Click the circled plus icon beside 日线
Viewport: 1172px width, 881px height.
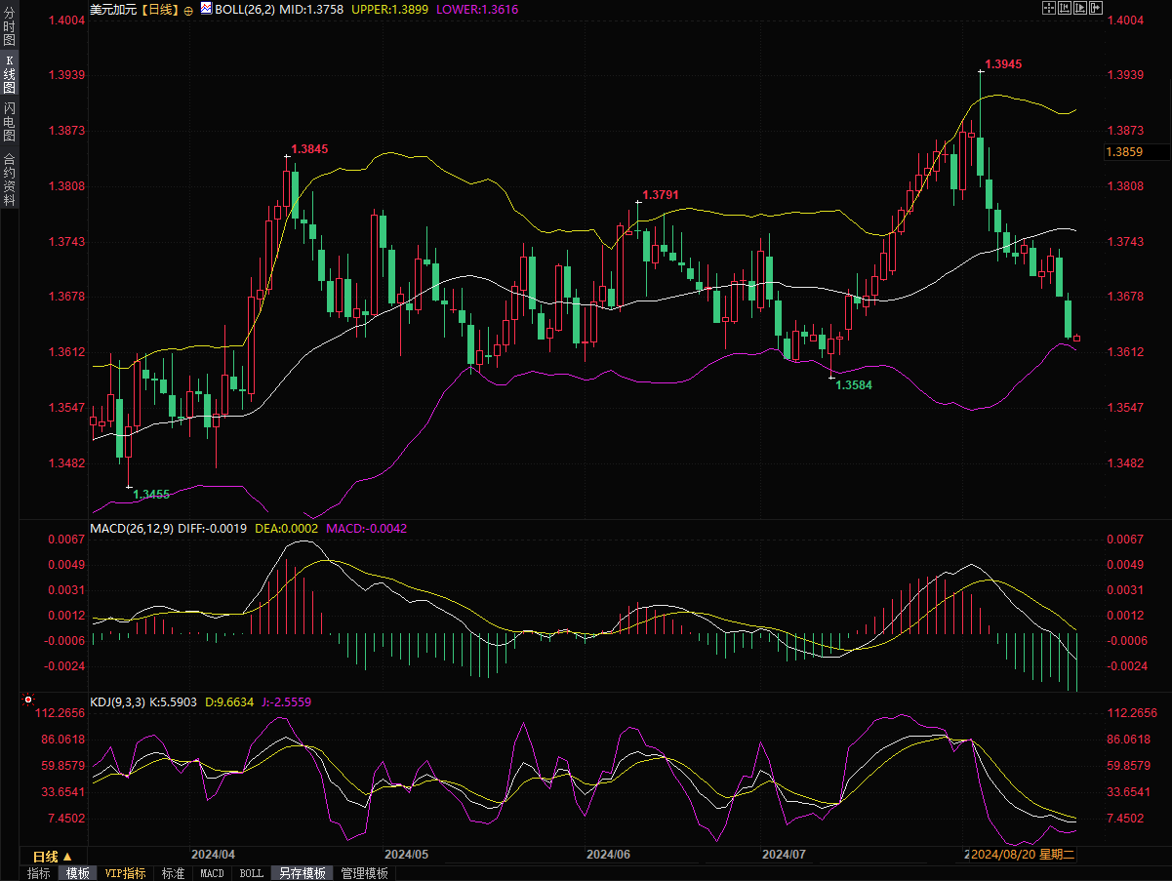(x=188, y=10)
